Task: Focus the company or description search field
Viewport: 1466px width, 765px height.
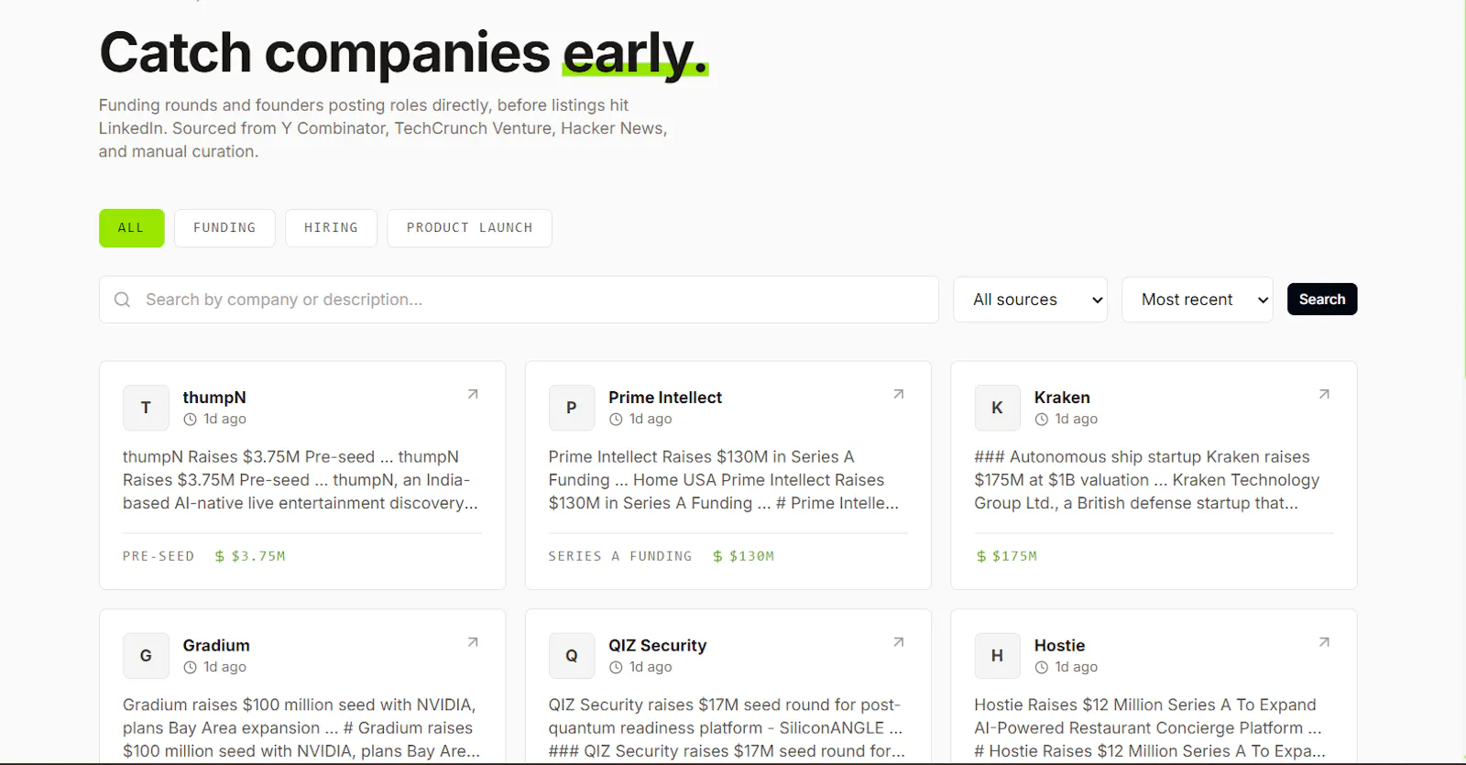Action: (x=519, y=300)
